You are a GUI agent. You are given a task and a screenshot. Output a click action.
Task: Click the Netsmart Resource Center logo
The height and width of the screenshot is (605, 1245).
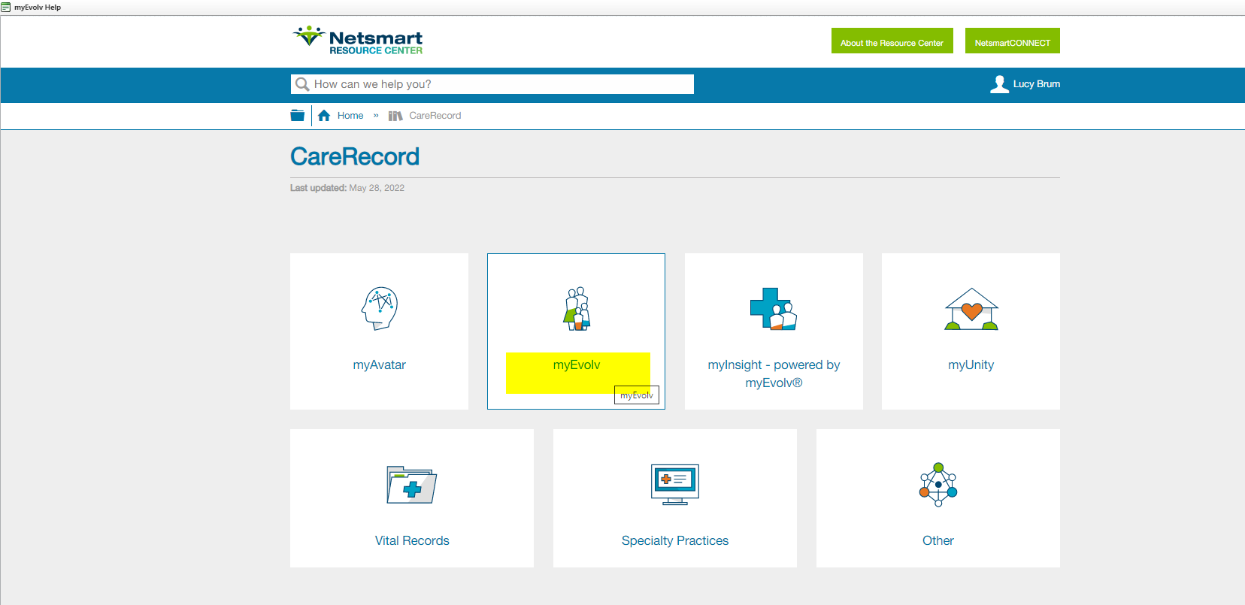pos(357,41)
